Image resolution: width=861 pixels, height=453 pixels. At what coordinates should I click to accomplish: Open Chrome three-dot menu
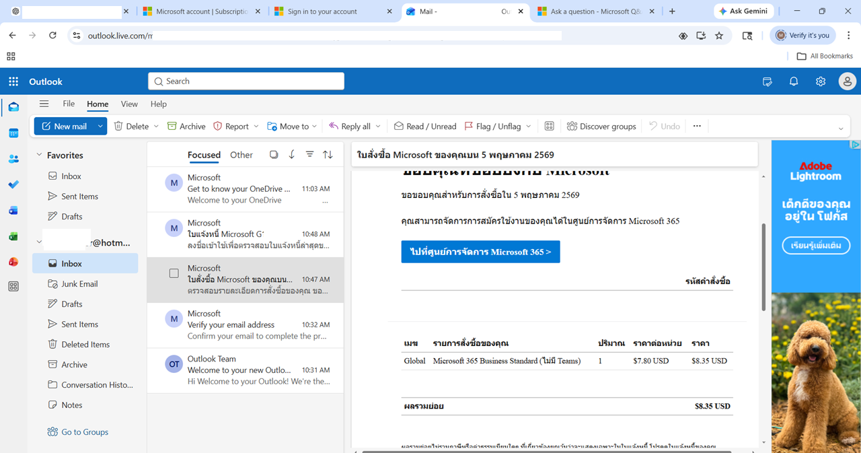click(x=849, y=36)
